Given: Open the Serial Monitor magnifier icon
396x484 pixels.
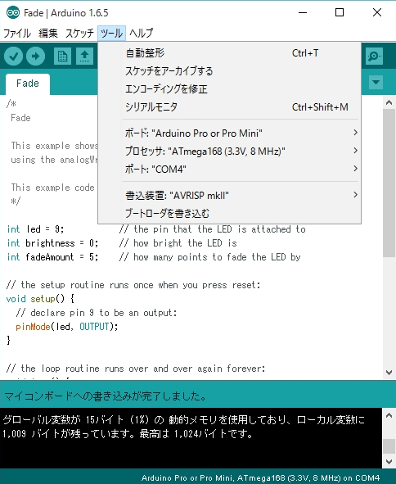Looking at the screenshot, I should 374,56.
